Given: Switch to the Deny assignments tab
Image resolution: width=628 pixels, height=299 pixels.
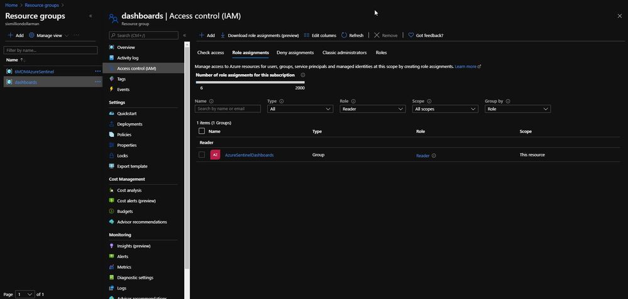Looking at the screenshot, I should (x=295, y=53).
